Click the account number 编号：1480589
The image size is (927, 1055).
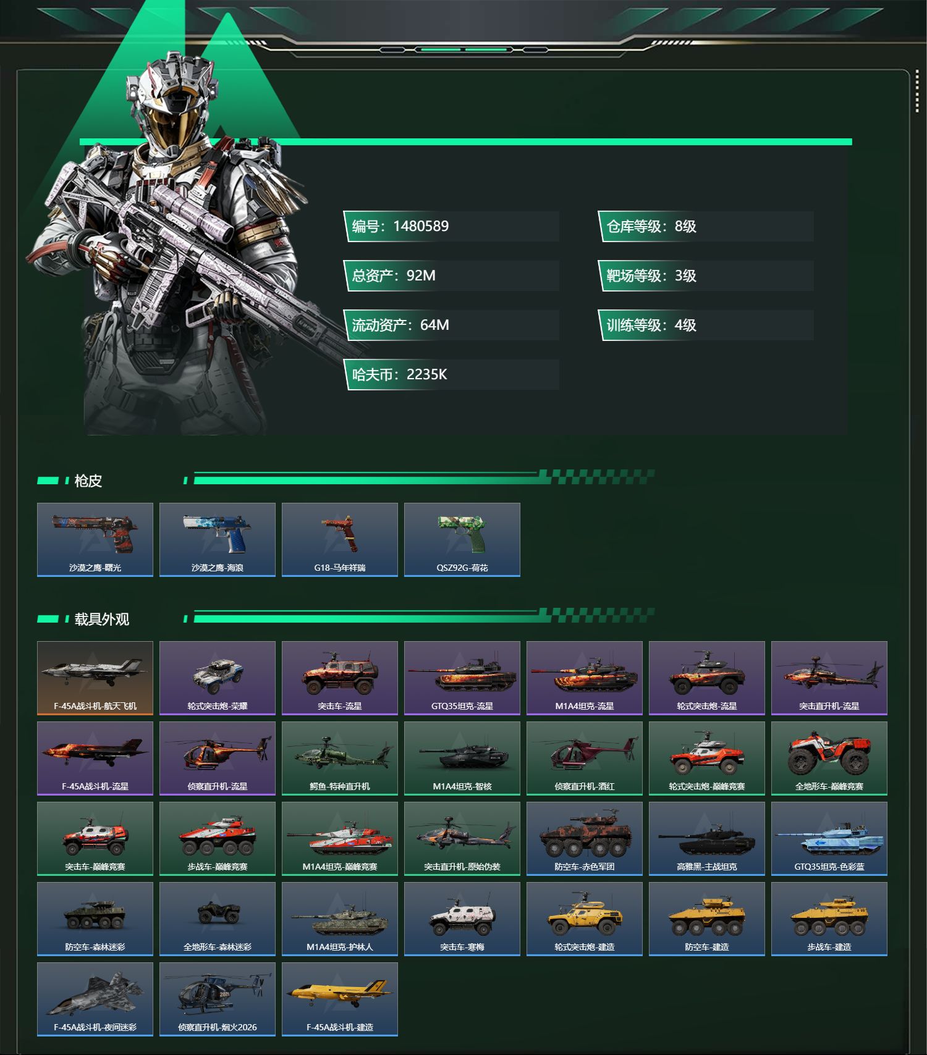[451, 226]
